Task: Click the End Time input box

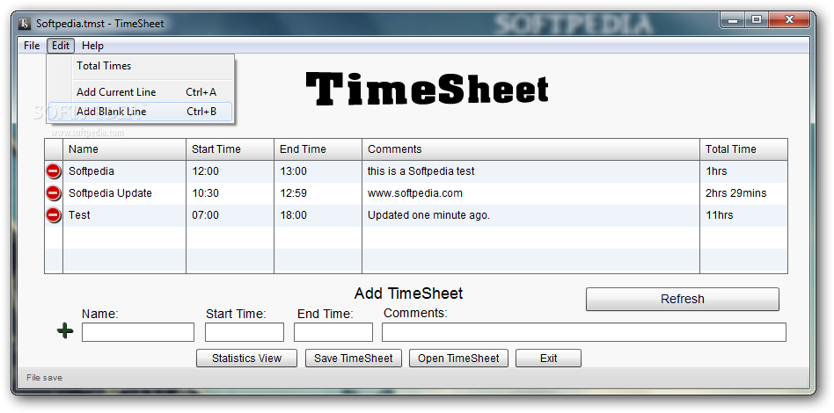Action: pyautogui.click(x=333, y=332)
